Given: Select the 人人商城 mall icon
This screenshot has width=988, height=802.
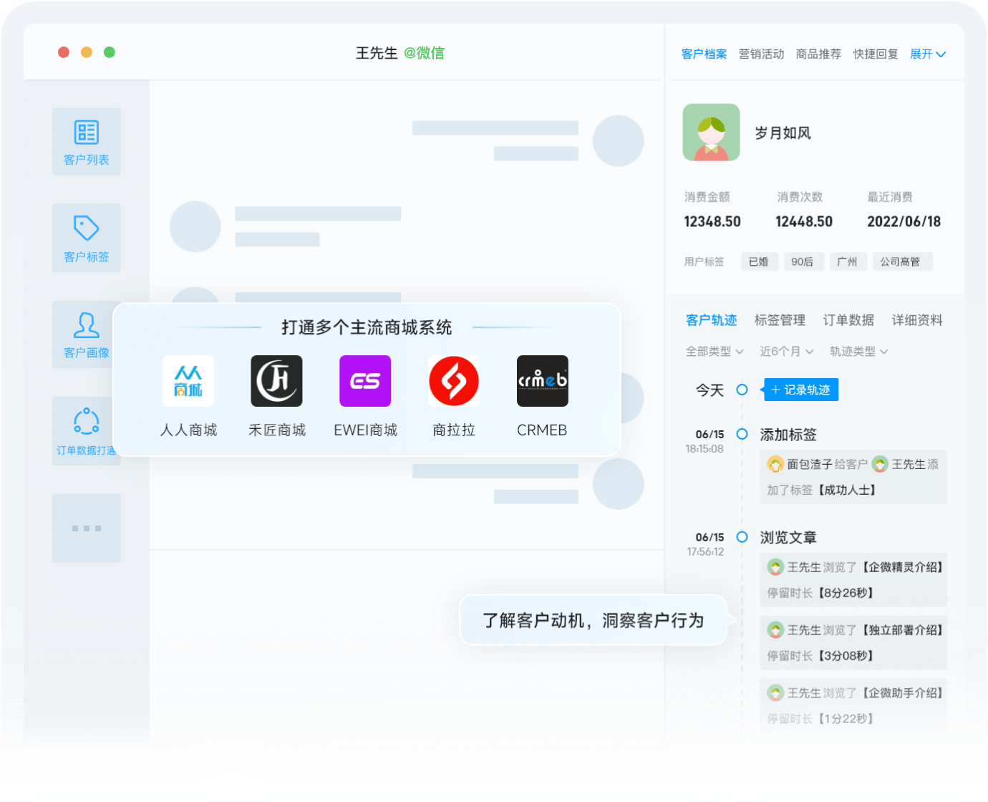Looking at the screenshot, I should (188, 381).
